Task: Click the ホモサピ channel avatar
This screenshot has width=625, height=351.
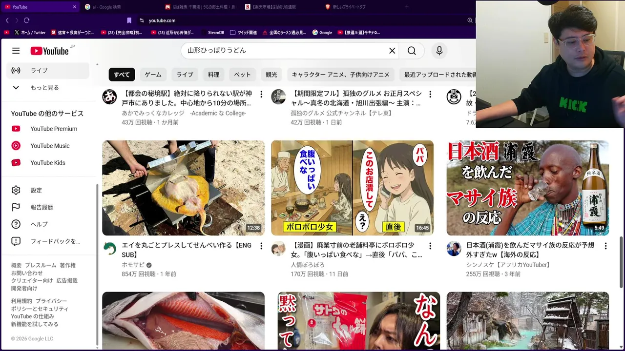Action: click(x=109, y=249)
